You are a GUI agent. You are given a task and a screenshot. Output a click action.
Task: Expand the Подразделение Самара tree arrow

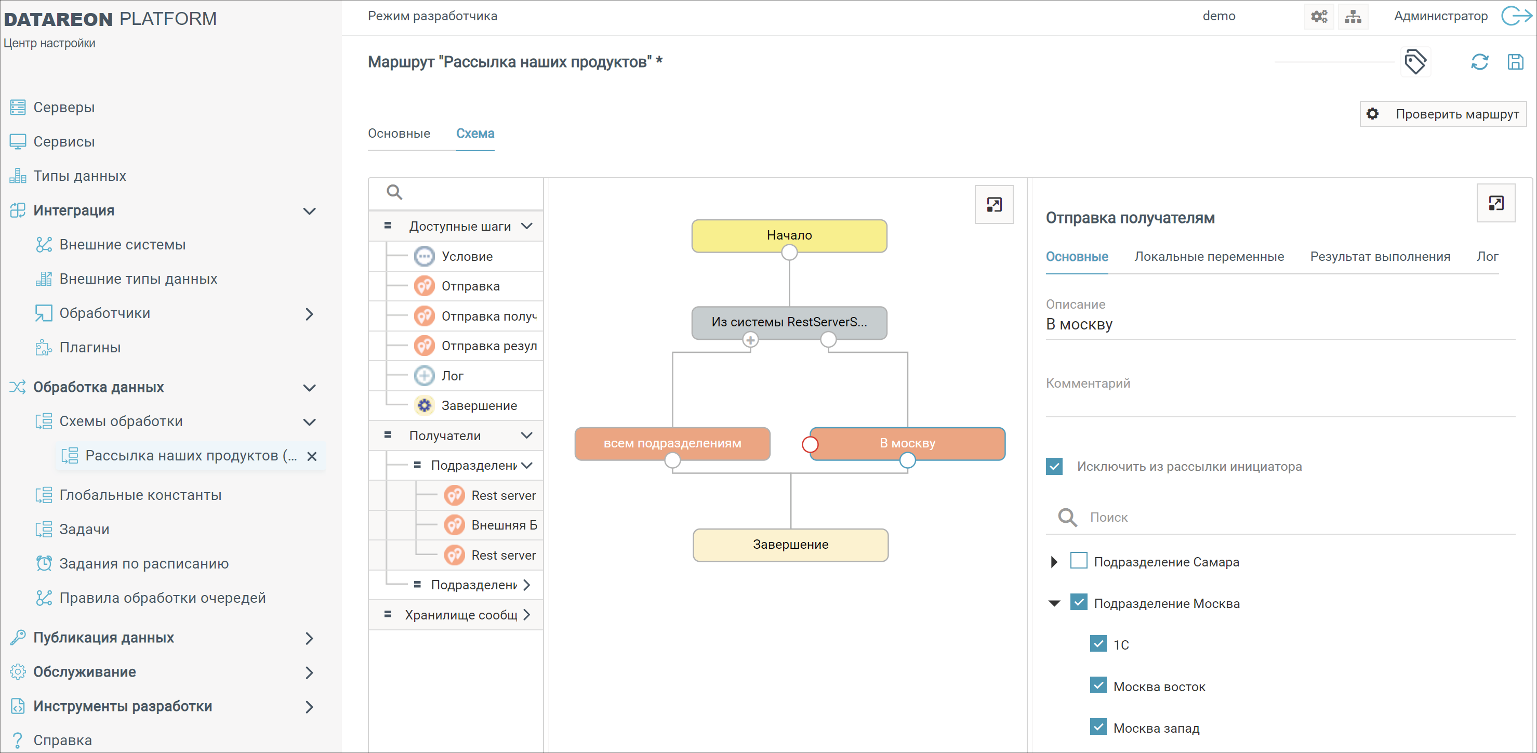1054,561
